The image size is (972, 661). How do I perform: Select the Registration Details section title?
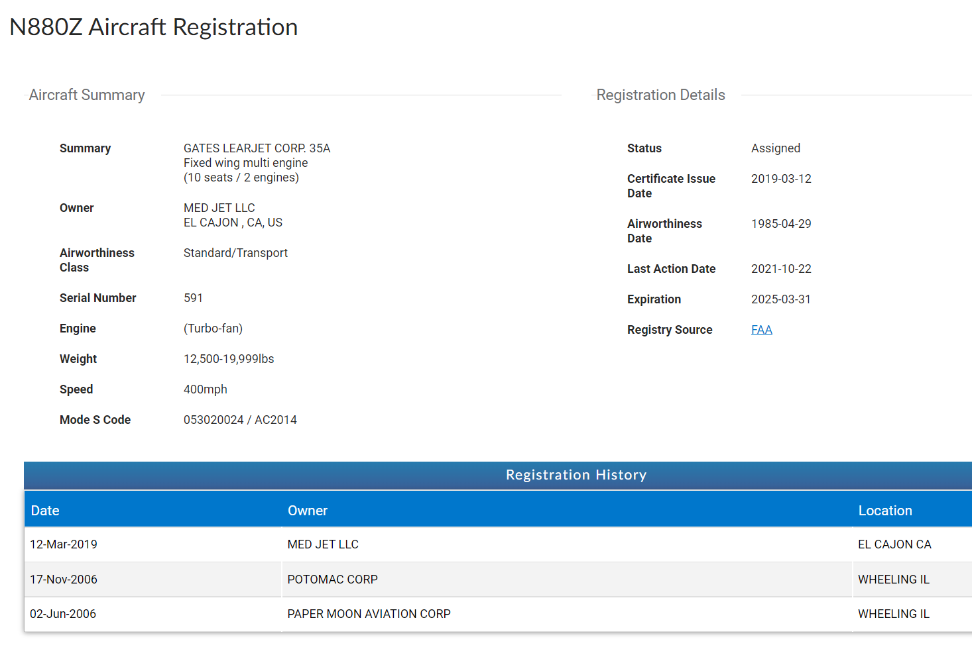660,95
